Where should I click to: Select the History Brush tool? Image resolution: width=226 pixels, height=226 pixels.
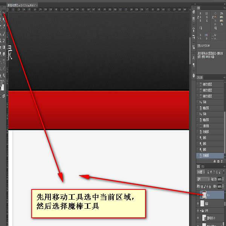tap(4, 41)
